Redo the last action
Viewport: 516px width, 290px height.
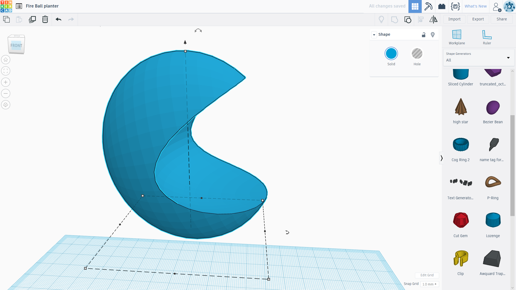click(x=71, y=19)
